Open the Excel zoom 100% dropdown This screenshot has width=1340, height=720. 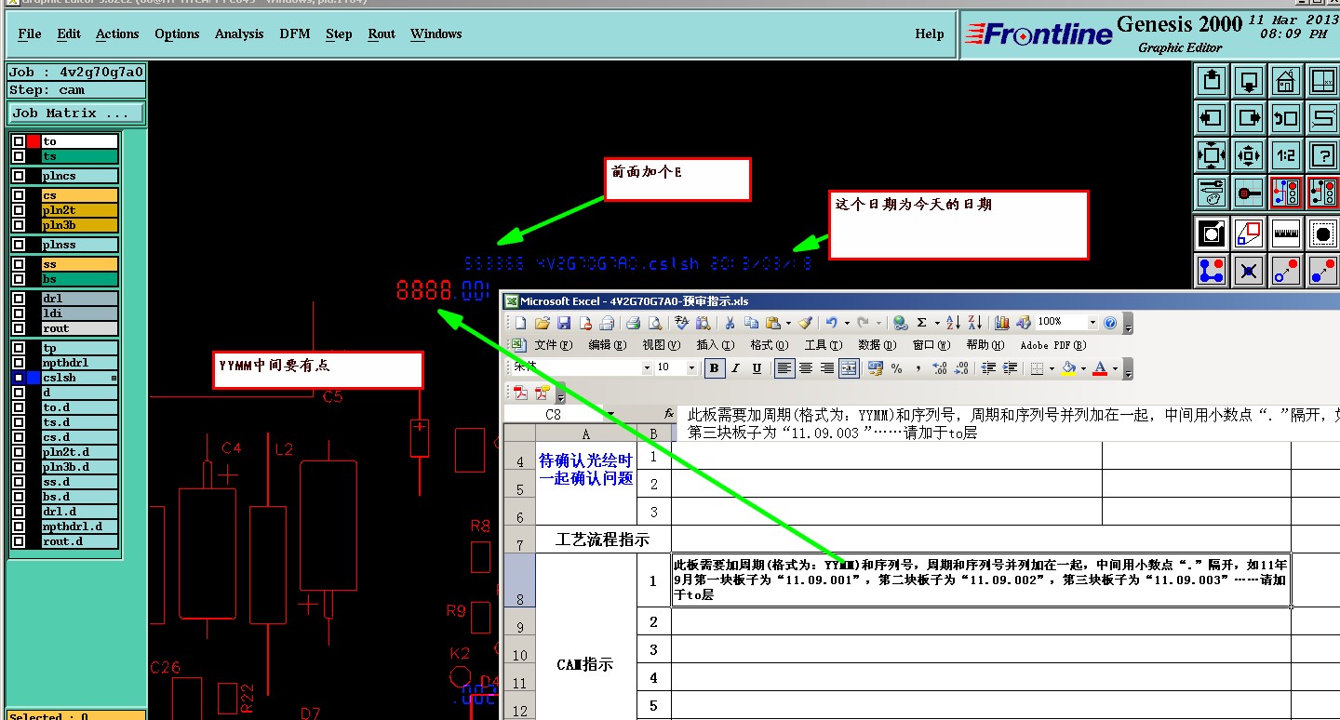click(1092, 323)
